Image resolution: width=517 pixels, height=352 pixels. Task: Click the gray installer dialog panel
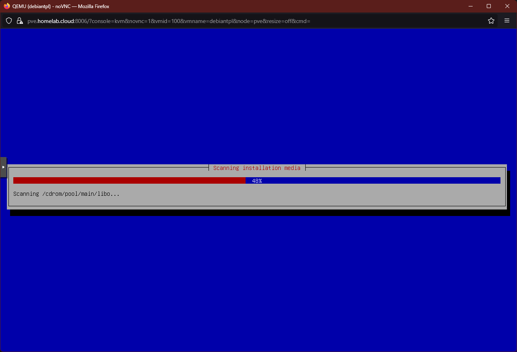coord(257,202)
